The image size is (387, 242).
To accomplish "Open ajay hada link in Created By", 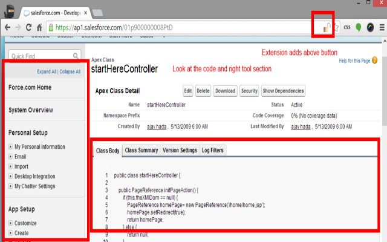I will pos(157,126).
